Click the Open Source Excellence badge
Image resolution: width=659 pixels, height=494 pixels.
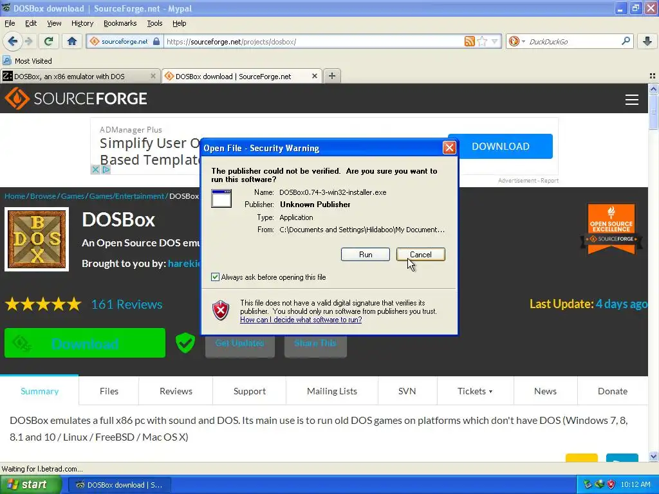(611, 229)
